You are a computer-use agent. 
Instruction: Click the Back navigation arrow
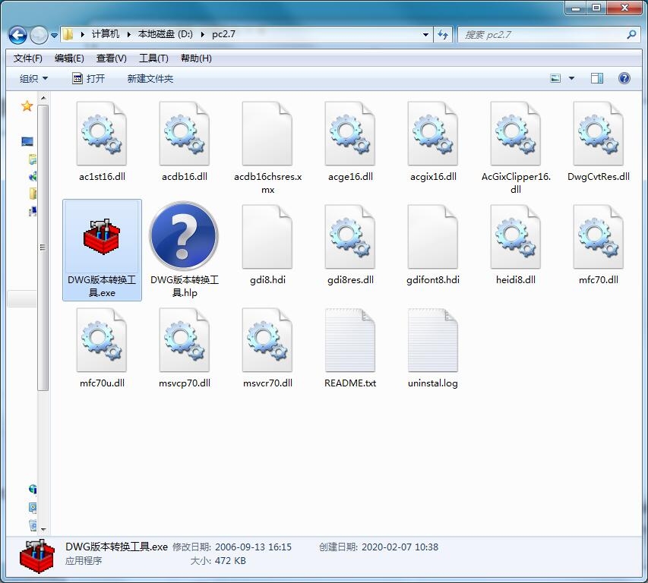pos(17,35)
